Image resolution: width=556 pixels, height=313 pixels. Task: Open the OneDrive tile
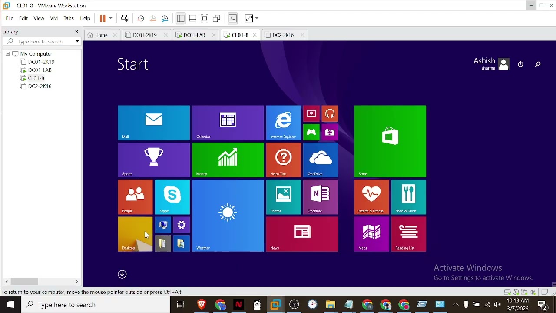coord(321,160)
